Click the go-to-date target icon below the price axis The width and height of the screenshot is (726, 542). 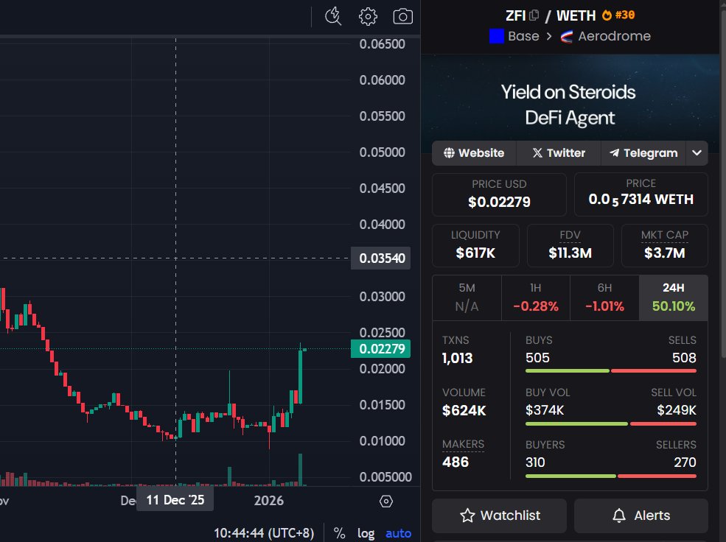pos(385,501)
